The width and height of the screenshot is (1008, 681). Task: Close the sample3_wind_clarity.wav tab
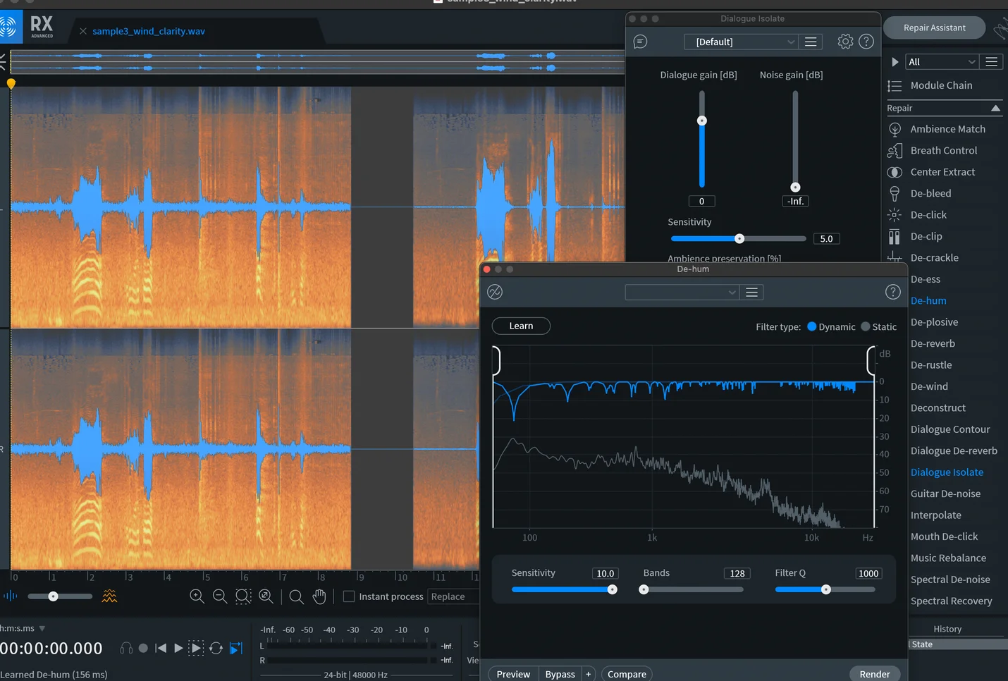(83, 31)
